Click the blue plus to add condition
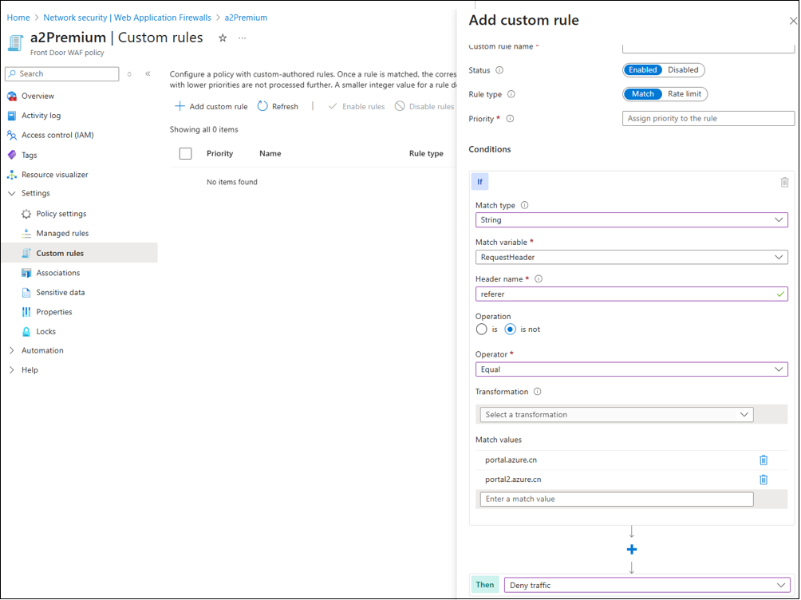The height and width of the screenshot is (600, 801). 631,550
